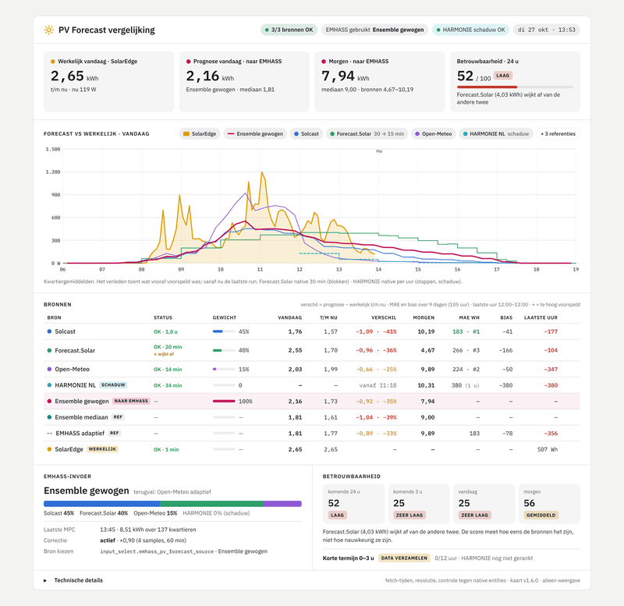Click the Solcast verschil −1,09 · −41%
The height and width of the screenshot is (606, 624).
(x=376, y=331)
